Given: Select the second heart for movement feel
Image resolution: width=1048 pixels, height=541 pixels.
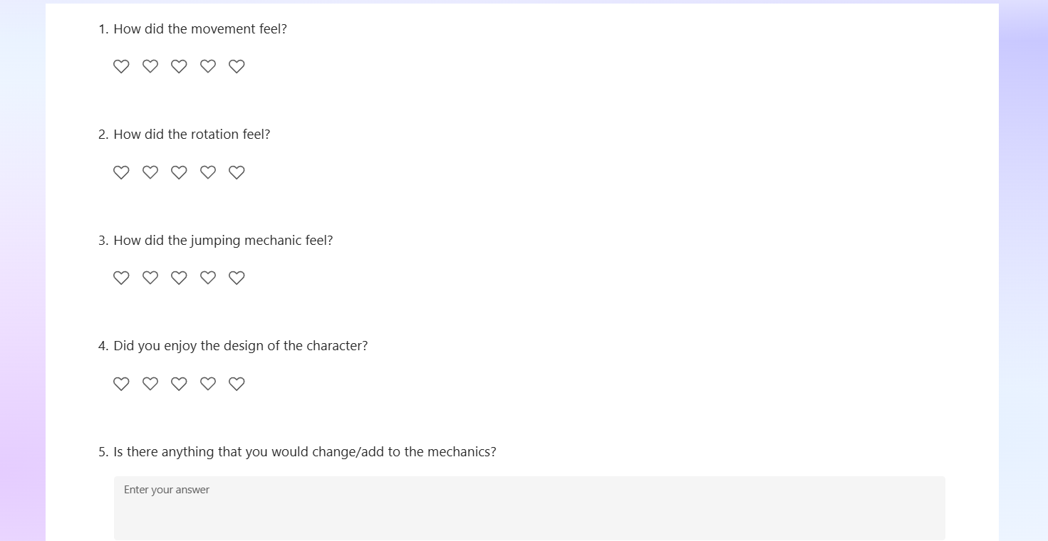Looking at the screenshot, I should 150,66.
